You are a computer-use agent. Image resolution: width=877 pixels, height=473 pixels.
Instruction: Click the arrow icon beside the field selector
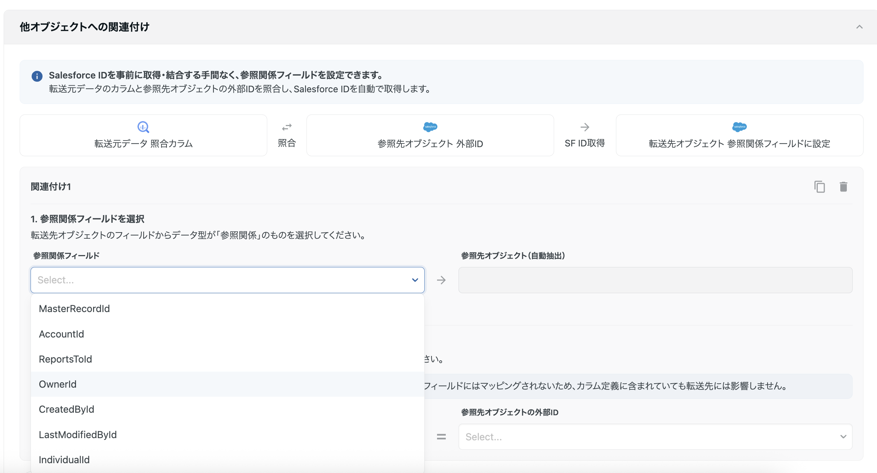click(x=441, y=280)
